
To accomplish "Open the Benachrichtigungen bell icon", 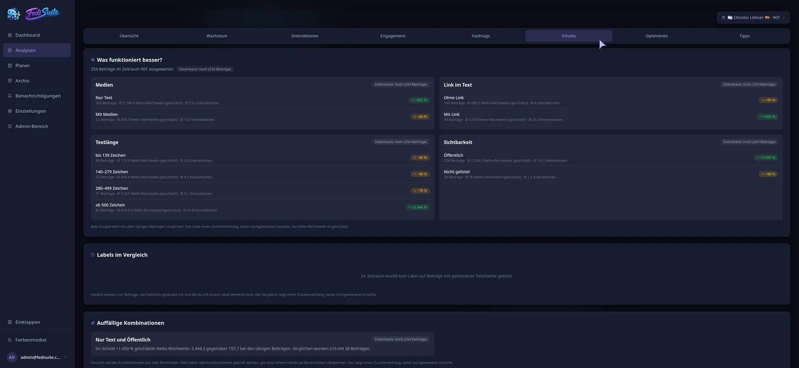I will pos(10,96).
